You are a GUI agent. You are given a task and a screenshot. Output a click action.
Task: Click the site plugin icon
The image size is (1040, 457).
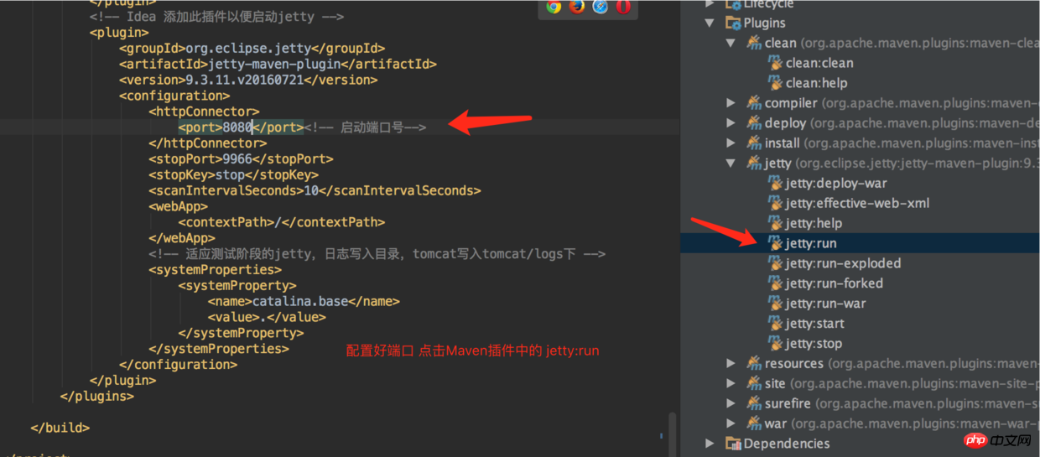coord(754,383)
